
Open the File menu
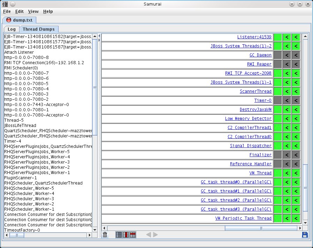[x=7, y=12]
